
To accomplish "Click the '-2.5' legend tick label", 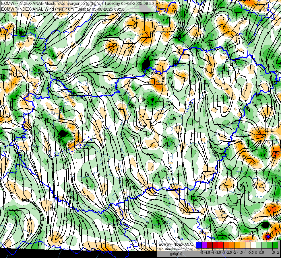I will (229, 253).
